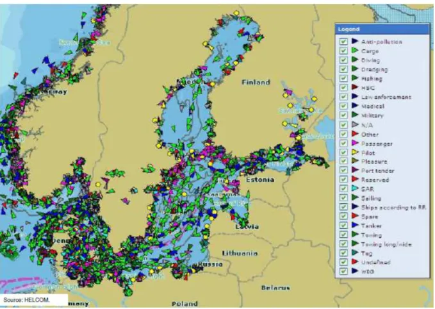Toggle the Towing long/wide checkbox

(x=343, y=244)
